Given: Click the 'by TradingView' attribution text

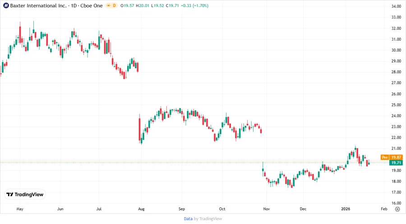Looking at the screenshot, I should (208, 219).
